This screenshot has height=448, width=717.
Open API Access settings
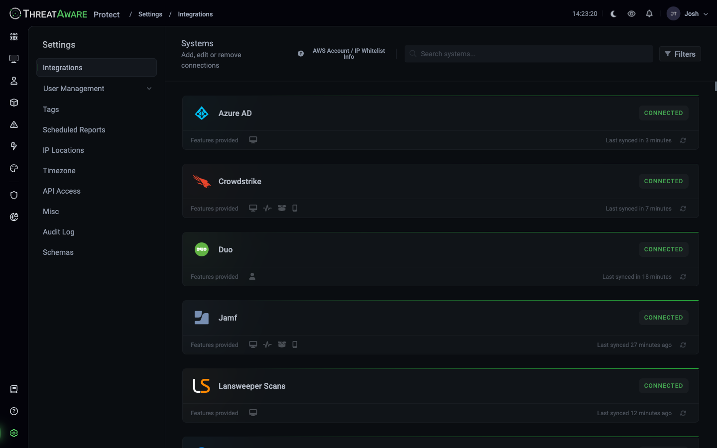[x=62, y=191]
